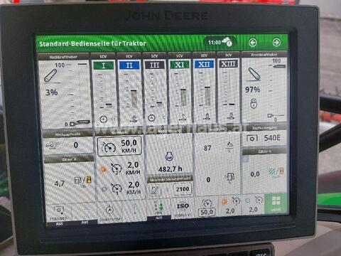Select SCV I header tab
Screen dimensions: 341x256
coord(104,65)
